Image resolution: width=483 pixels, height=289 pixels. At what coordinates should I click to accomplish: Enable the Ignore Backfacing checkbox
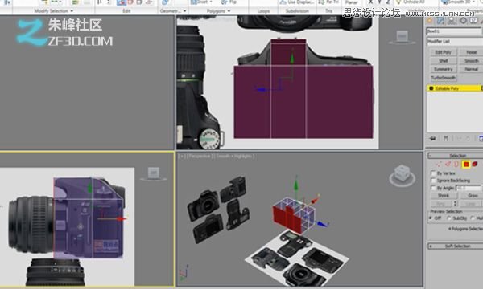pyautogui.click(x=433, y=181)
